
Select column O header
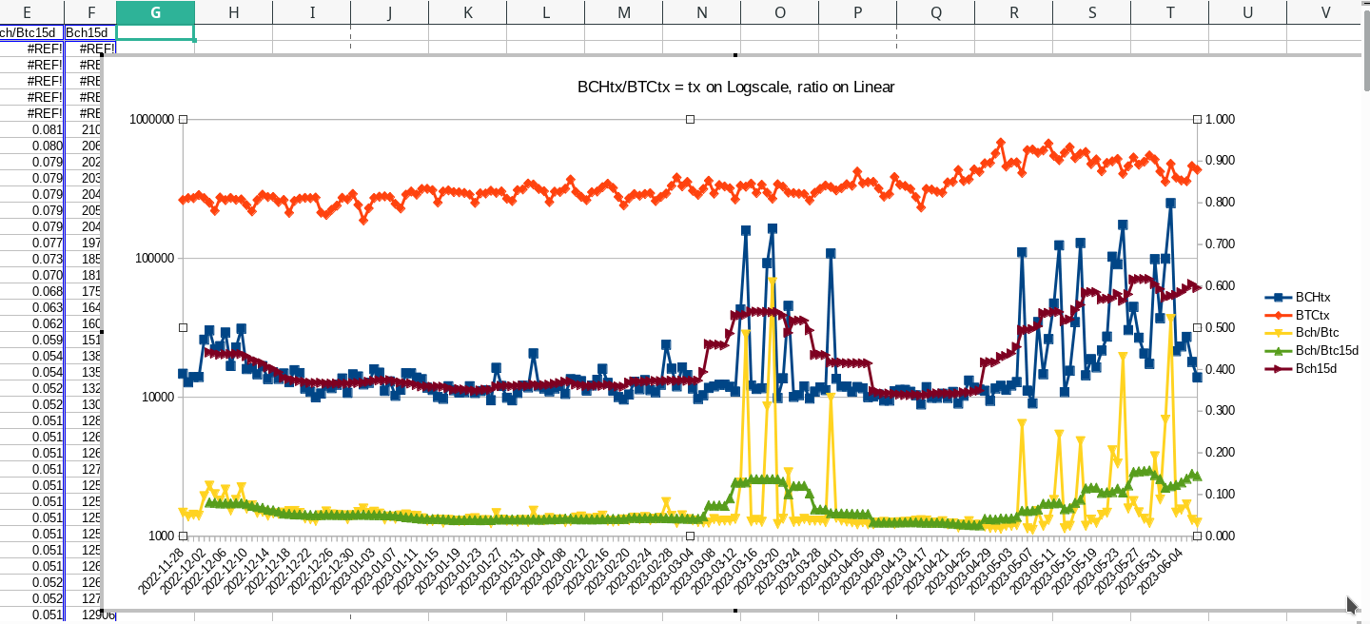point(779,12)
